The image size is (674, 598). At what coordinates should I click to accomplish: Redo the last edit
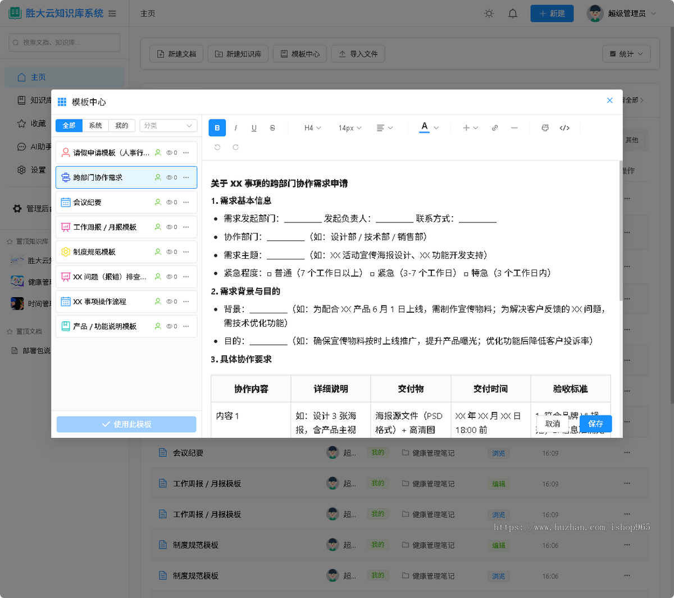(x=235, y=147)
